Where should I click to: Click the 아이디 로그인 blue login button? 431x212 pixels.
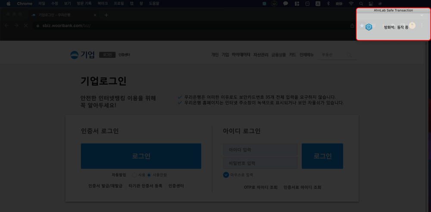point(322,156)
